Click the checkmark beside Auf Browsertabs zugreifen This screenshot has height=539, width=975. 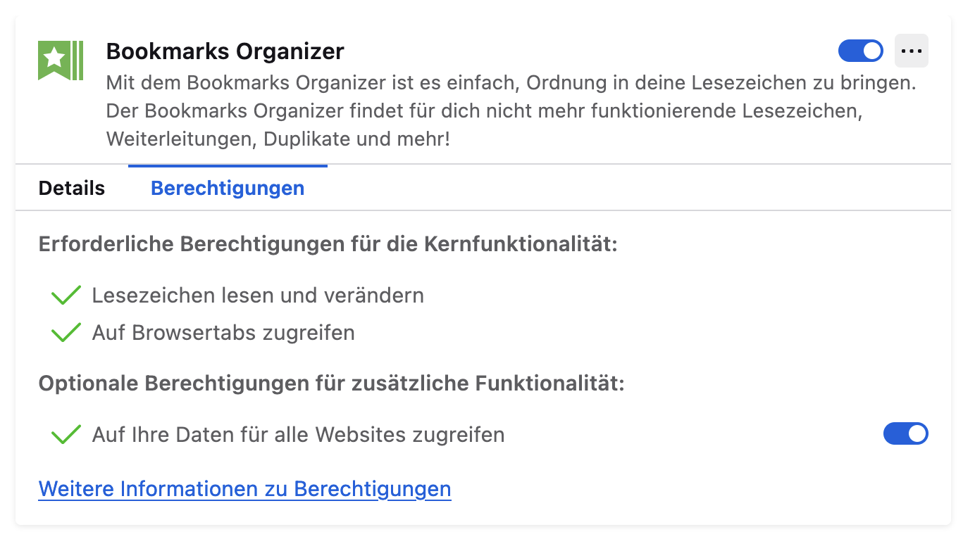(66, 332)
